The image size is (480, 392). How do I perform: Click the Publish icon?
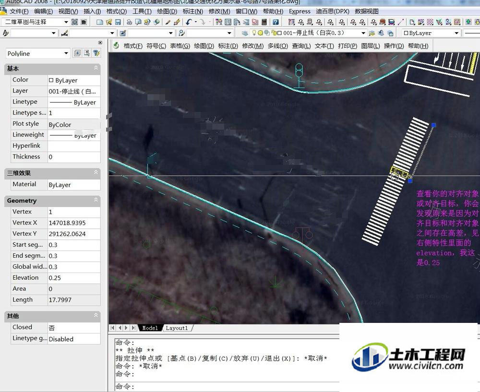(147, 22)
